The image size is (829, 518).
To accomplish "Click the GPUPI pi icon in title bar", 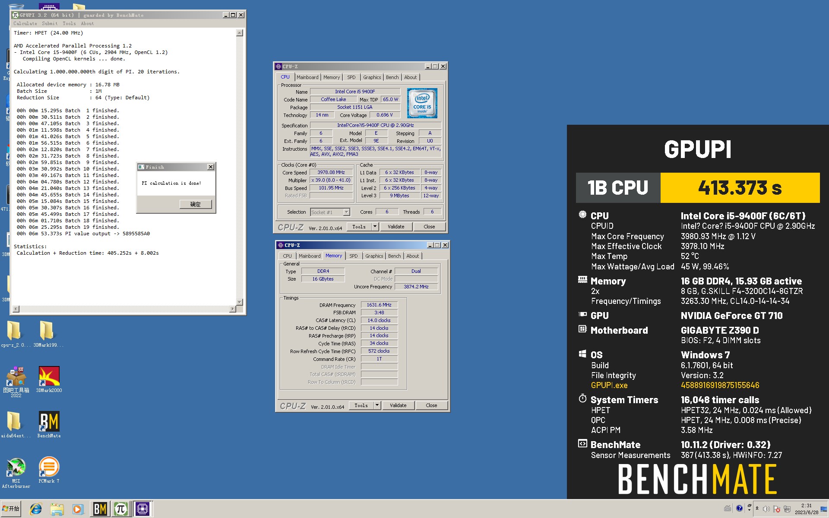I will (x=16, y=15).
